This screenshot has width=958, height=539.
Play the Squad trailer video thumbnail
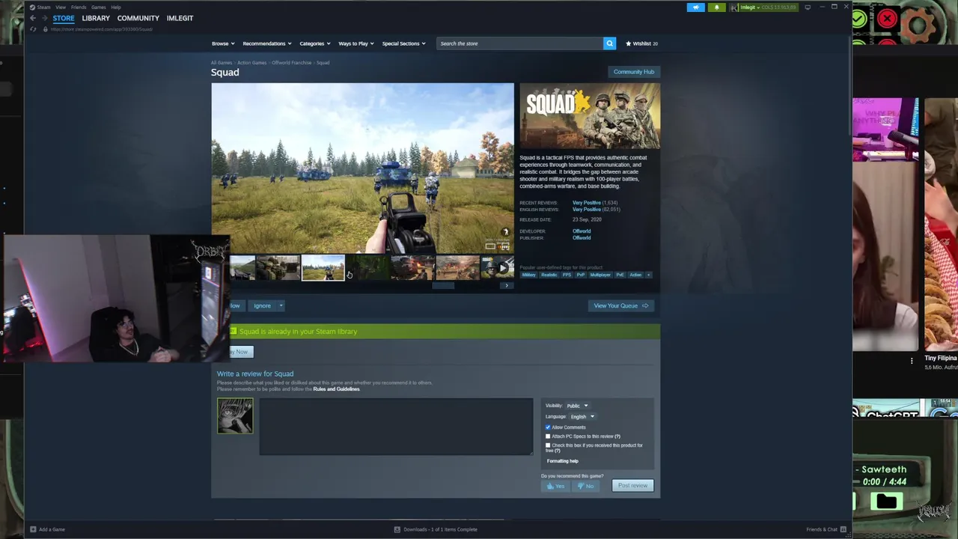tap(497, 267)
